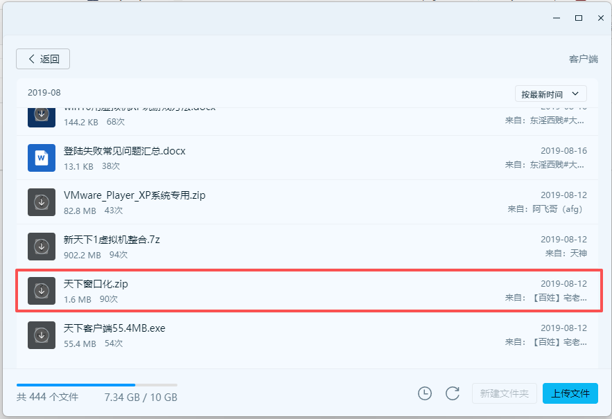Click the storage usage progress bar
Viewport: 612px width, 419px height.
point(97,384)
